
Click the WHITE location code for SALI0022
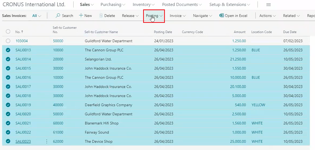257,132
